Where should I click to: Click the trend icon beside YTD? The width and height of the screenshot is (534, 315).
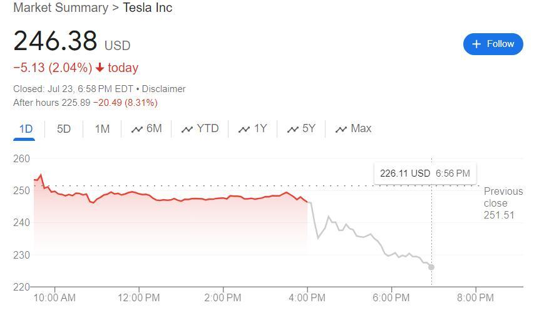pos(187,130)
